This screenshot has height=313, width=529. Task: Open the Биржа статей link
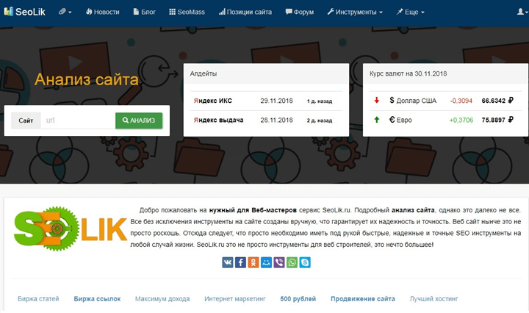point(38,299)
